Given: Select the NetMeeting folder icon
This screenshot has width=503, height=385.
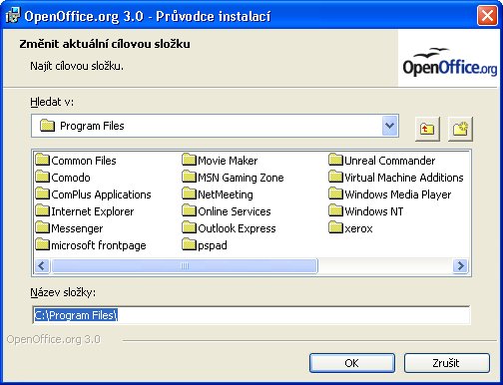Looking at the screenshot, I should pyautogui.click(x=190, y=193).
